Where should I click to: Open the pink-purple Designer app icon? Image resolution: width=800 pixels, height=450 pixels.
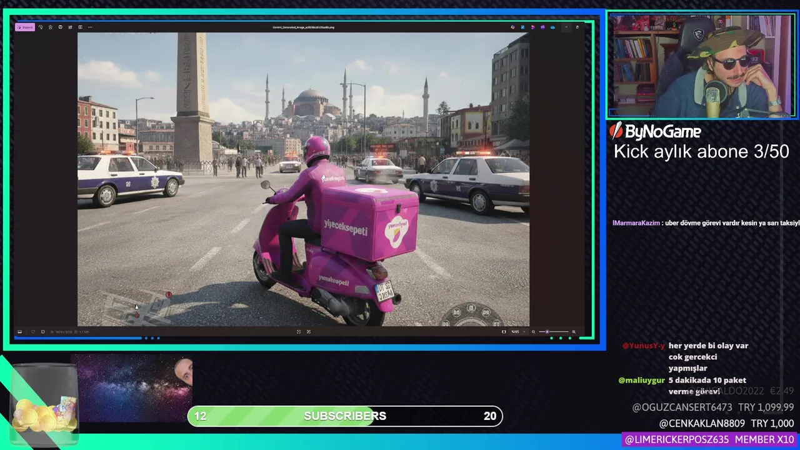pyautogui.click(x=533, y=27)
